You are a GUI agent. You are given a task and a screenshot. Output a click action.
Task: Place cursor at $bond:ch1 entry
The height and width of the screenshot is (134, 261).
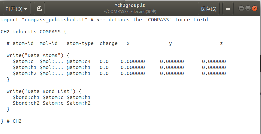point(26,97)
